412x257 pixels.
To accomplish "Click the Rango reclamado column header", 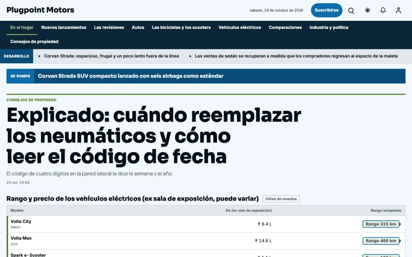I will tap(386, 210).
